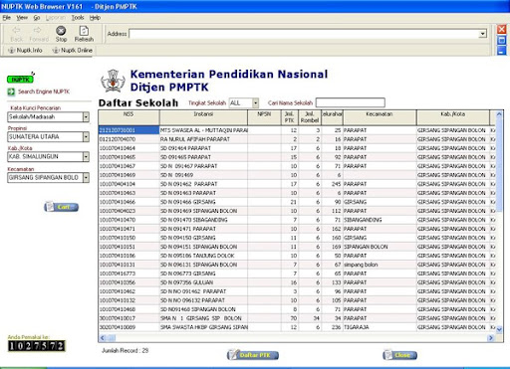Open the Tools menu
510x369 pixels.
coord(78,18)
